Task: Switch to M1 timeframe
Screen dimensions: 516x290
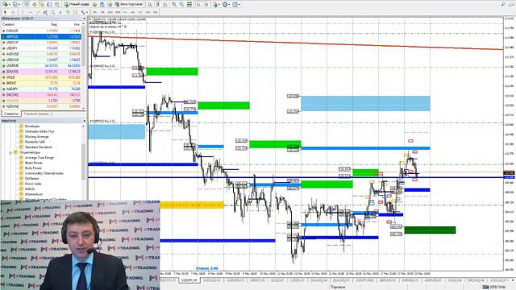Action: (x=95, y=12)
